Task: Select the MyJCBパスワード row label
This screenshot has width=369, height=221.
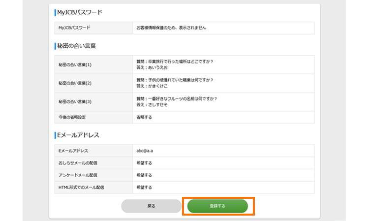Action: 74,28
